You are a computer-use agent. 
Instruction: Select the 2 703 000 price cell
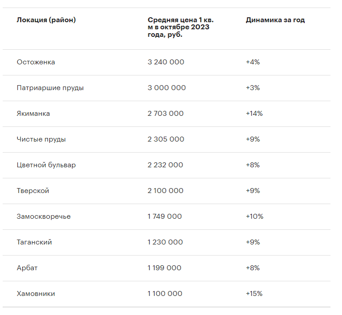(165, 114)
